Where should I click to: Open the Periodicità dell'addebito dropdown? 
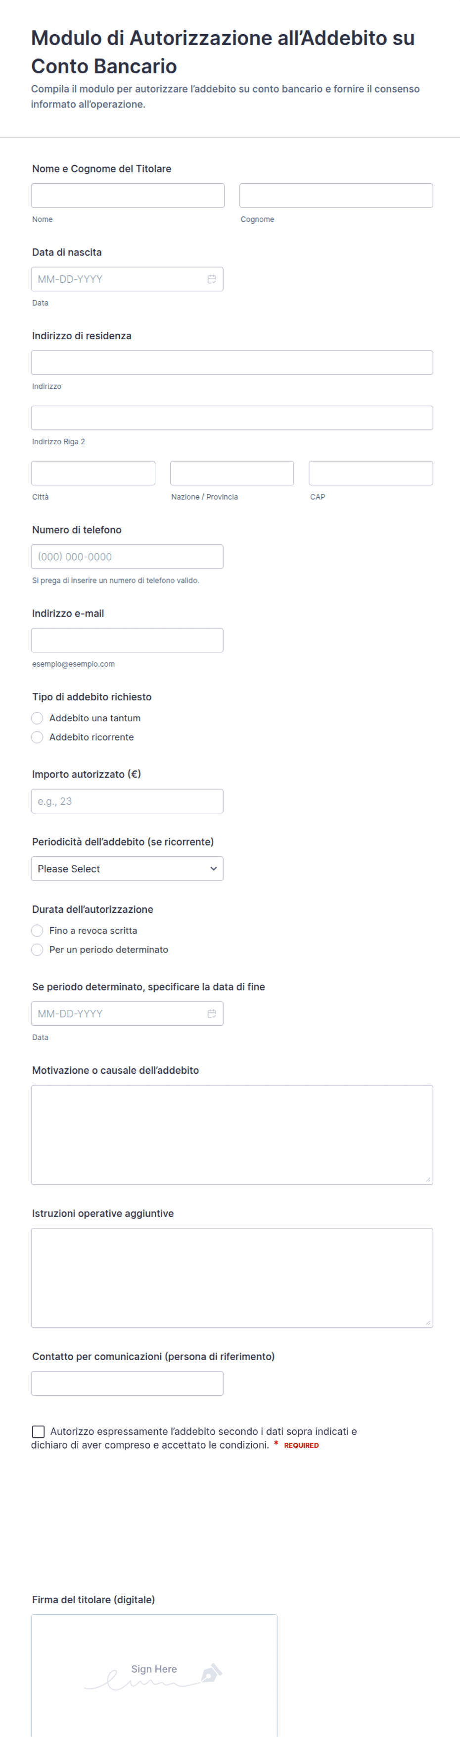coord(127,869)
